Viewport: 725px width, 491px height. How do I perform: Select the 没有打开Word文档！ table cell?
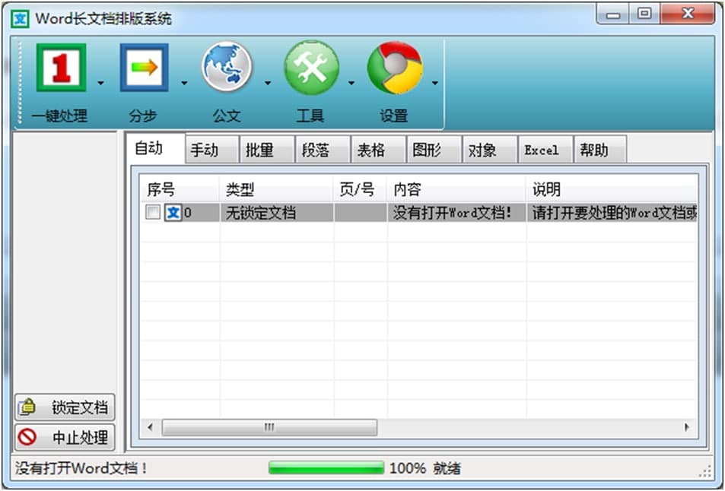click(456, 213)
